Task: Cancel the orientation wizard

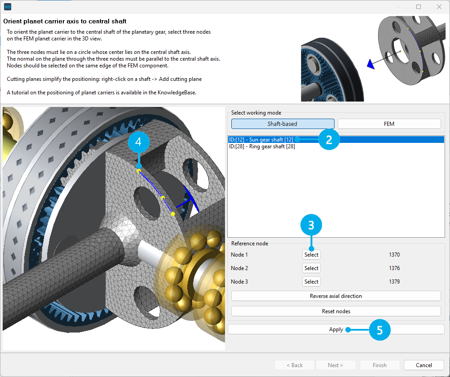Action: pos(424,365)
